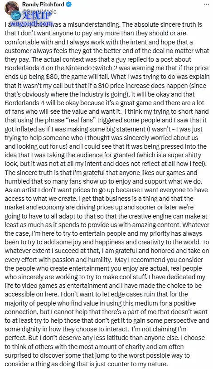
Task: Open the three-dot more options menu
Action: click(x=206, y=5)
